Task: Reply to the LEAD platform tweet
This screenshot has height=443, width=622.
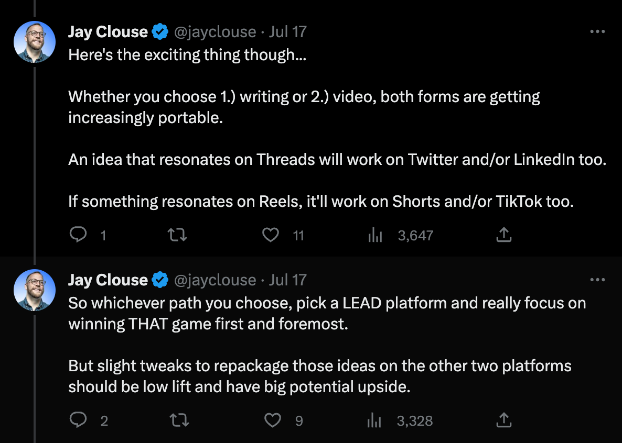Action: 78,419
